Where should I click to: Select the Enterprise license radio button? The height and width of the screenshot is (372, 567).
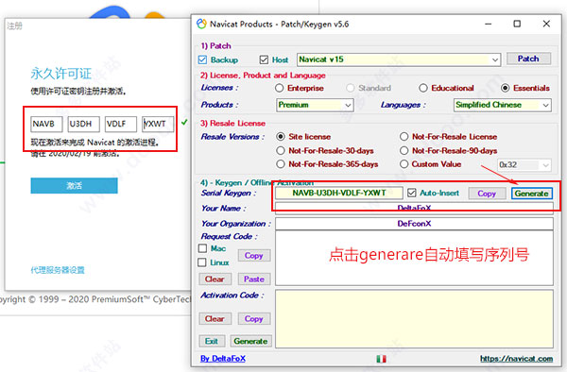click(x=279, y=88)
